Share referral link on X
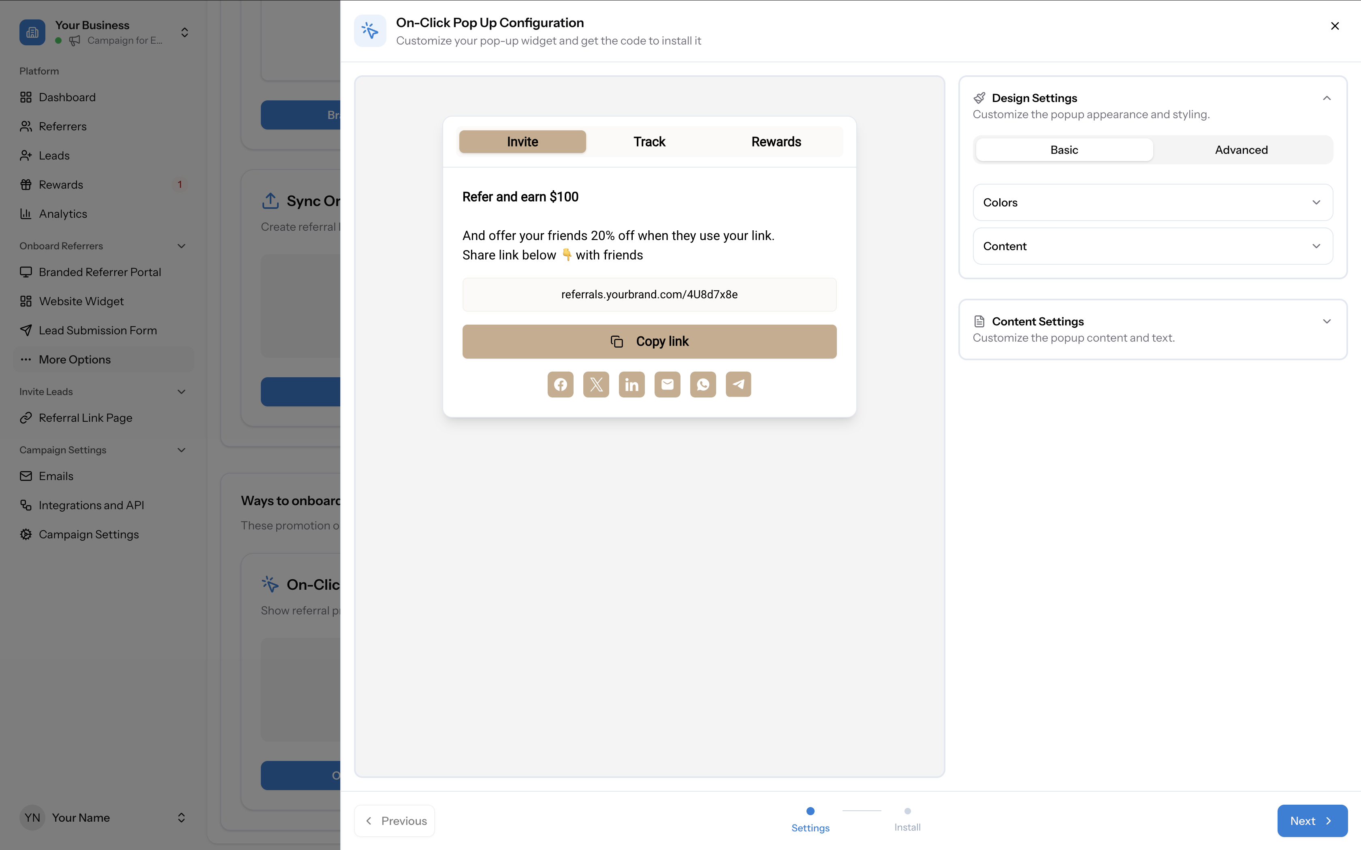This screenshot has height=850, width=1361. tap(595, 384)
